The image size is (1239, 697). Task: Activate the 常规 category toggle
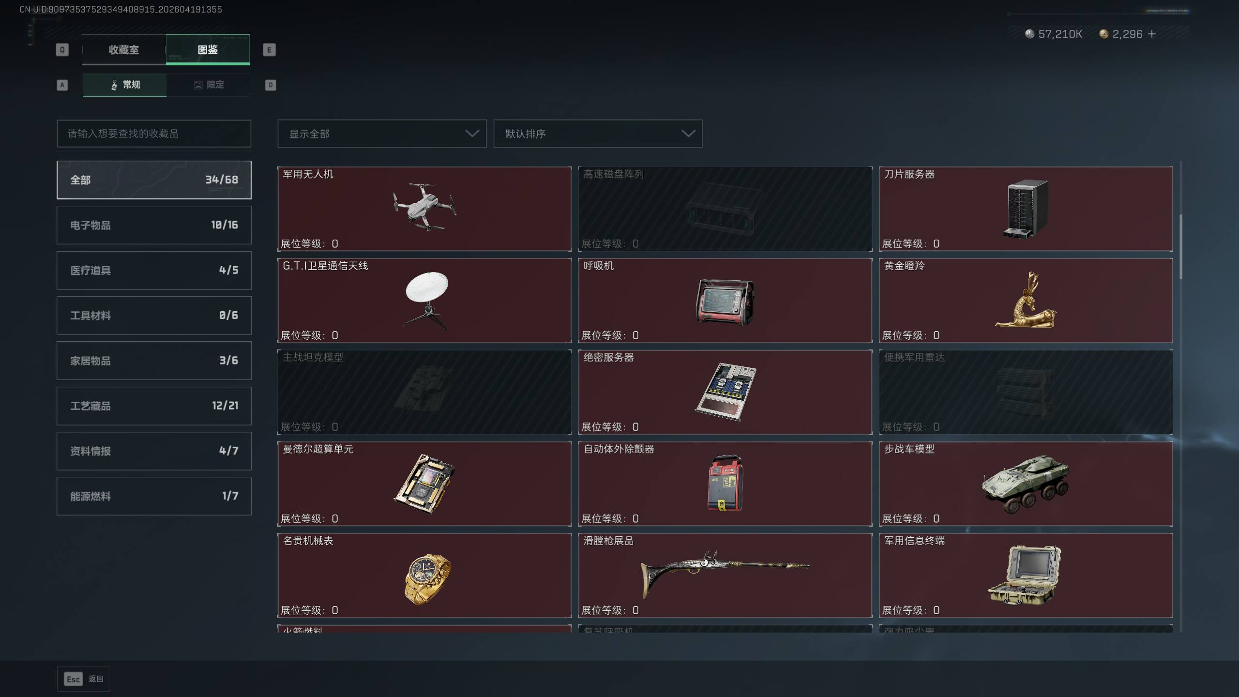pyautogui.click(x=124, y=85)
